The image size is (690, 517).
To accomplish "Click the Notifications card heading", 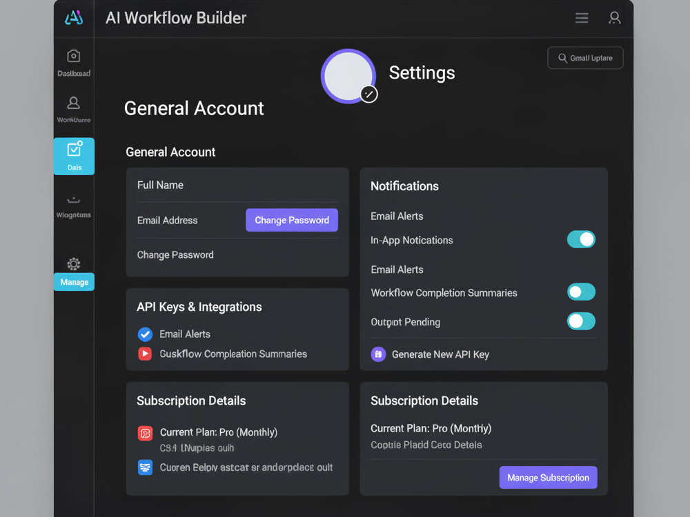I will 404,186.
